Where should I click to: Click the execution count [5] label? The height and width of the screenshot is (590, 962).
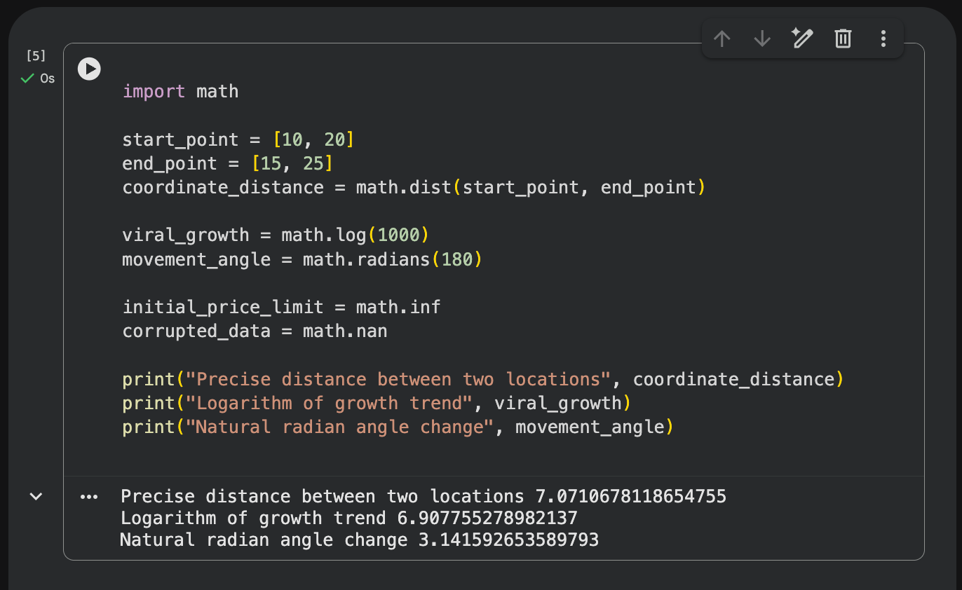(x=36, y=55)
